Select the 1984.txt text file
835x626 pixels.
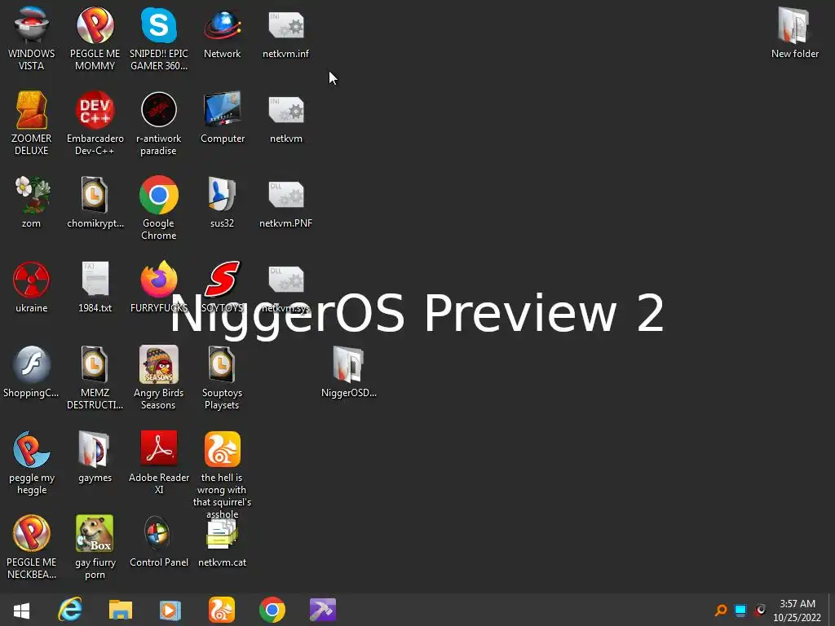pyautogui.click(x=95, y=287)
